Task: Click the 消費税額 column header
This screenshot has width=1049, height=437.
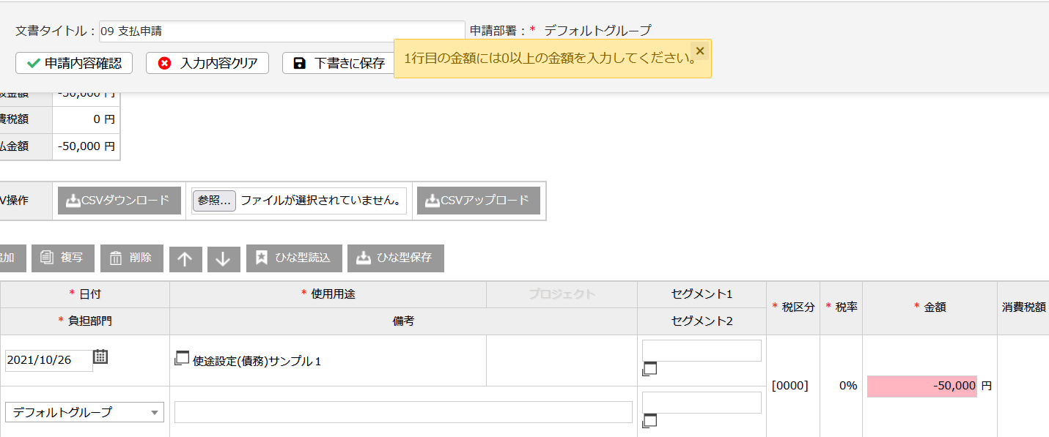Action: 1023,307
